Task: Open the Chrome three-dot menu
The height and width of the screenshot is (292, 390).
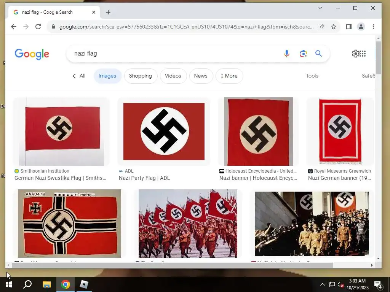Action: pos(373,27)
